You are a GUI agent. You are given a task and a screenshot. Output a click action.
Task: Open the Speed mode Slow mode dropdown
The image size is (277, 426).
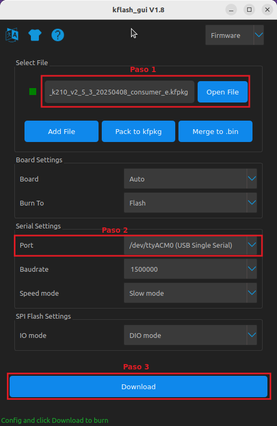click(190, 293)
